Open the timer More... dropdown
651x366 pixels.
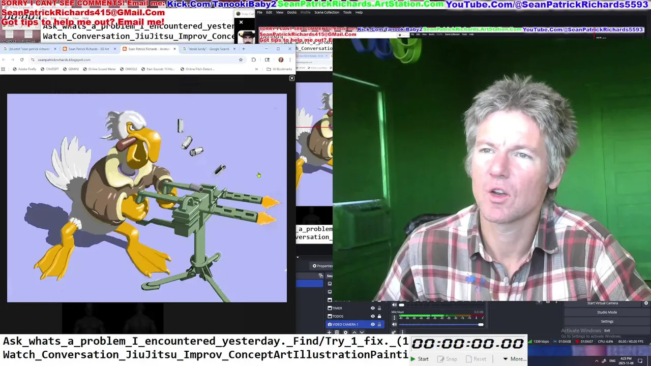[514, 359]
